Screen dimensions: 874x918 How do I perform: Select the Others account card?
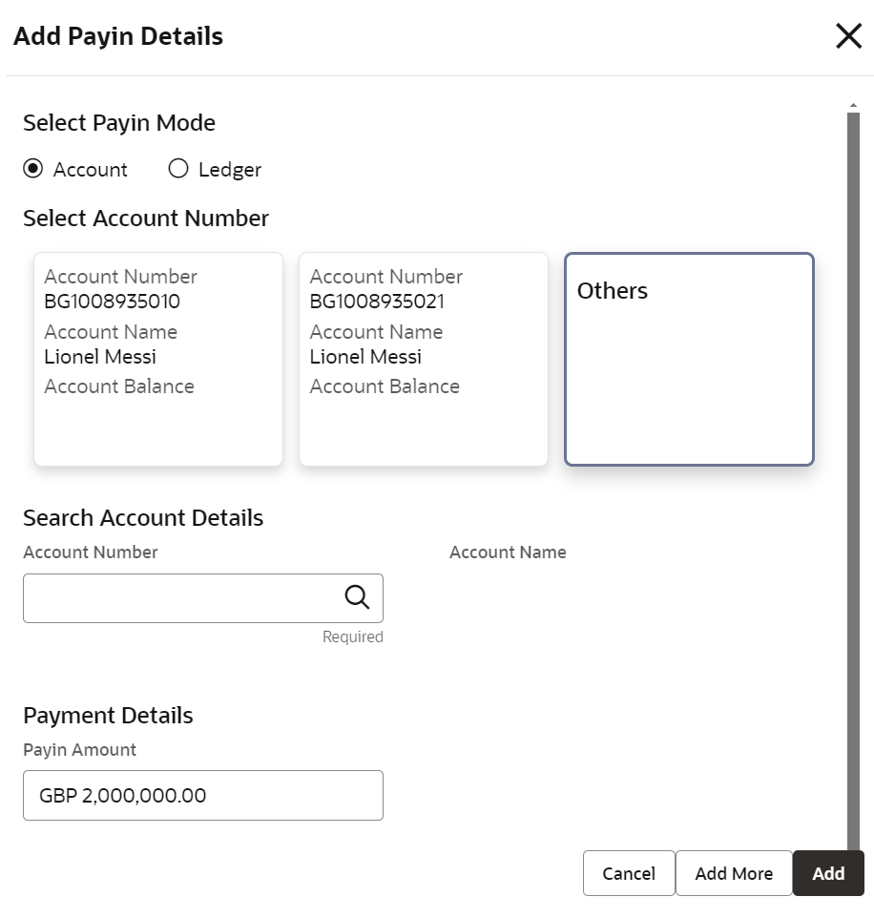click(x=689, y=359)
